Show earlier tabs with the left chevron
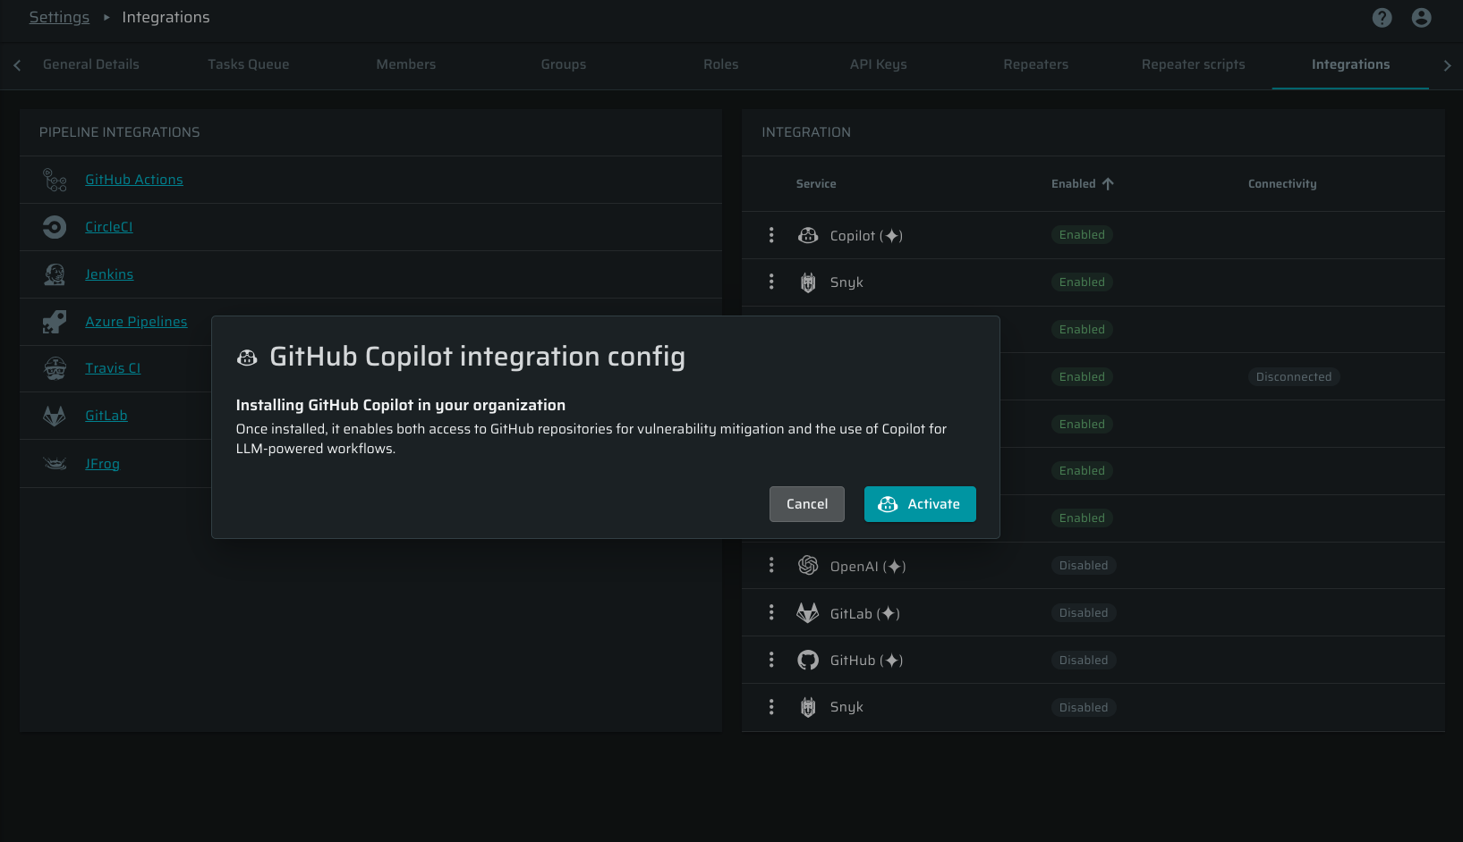This screenshot has width=1463, height=842. tap(17, 65)
